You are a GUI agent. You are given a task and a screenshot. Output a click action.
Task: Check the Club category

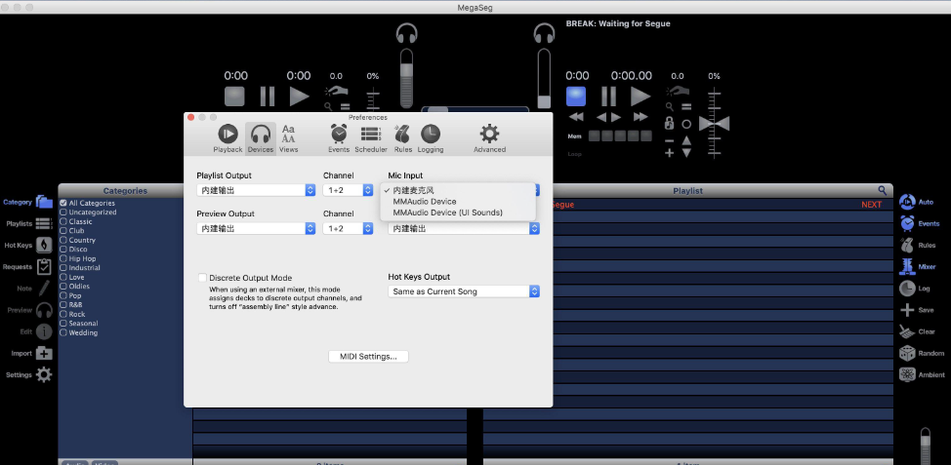(x=63, y=231)
